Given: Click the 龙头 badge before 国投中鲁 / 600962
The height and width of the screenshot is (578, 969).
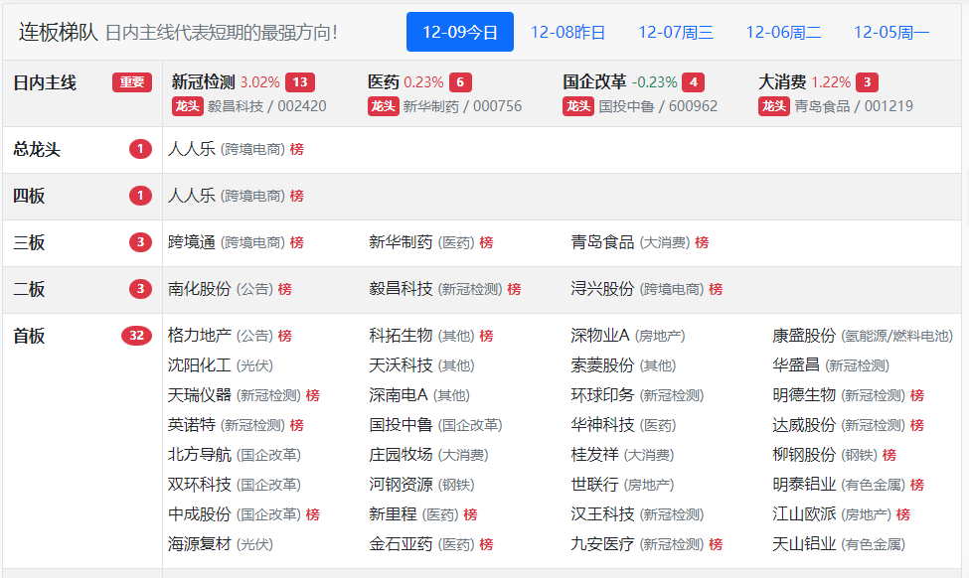Looking at the screenshot, I should (x=578, y=106).
